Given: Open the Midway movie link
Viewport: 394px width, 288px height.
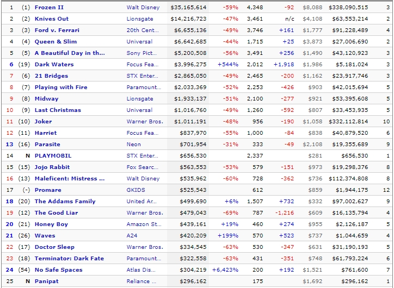Looking at the screenshot, I should pos(46,98).
